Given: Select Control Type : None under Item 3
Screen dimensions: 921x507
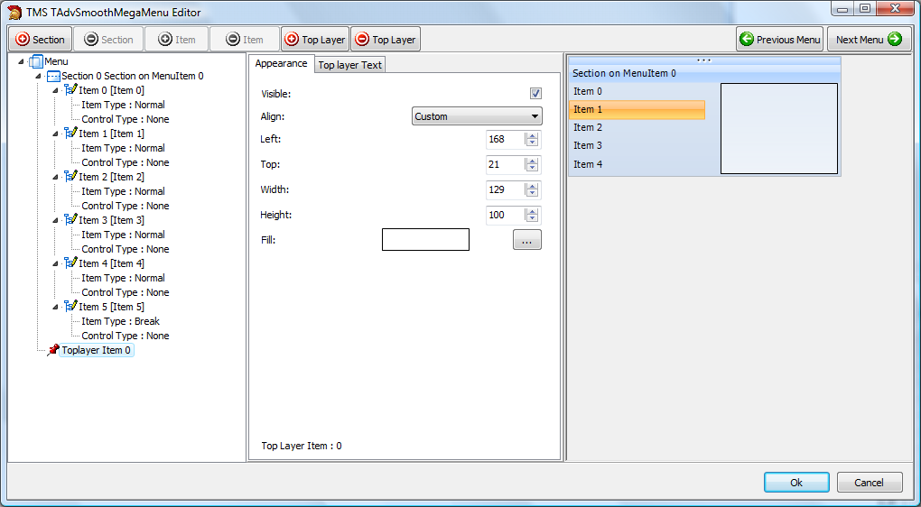Looking at the screenshot, I should point(126,249).
